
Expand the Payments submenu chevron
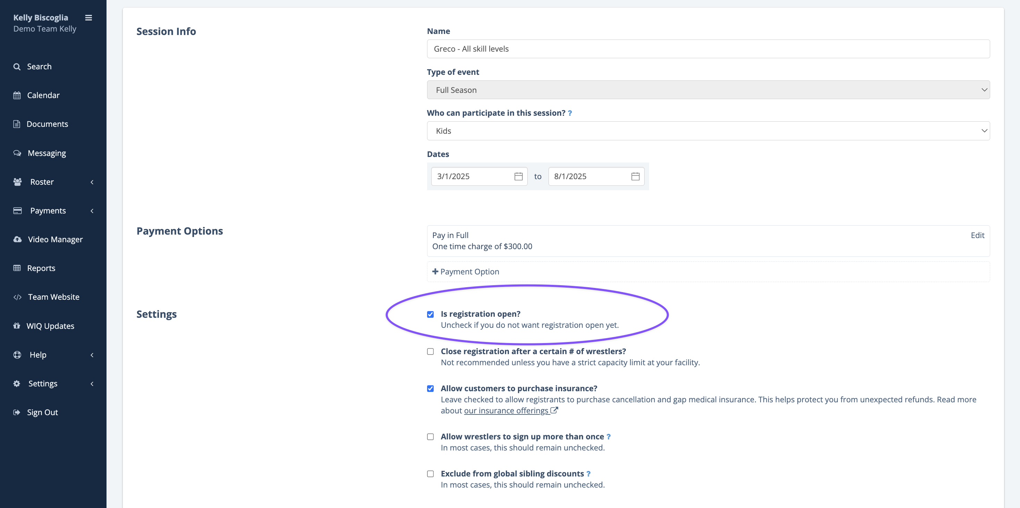point(92,211)
